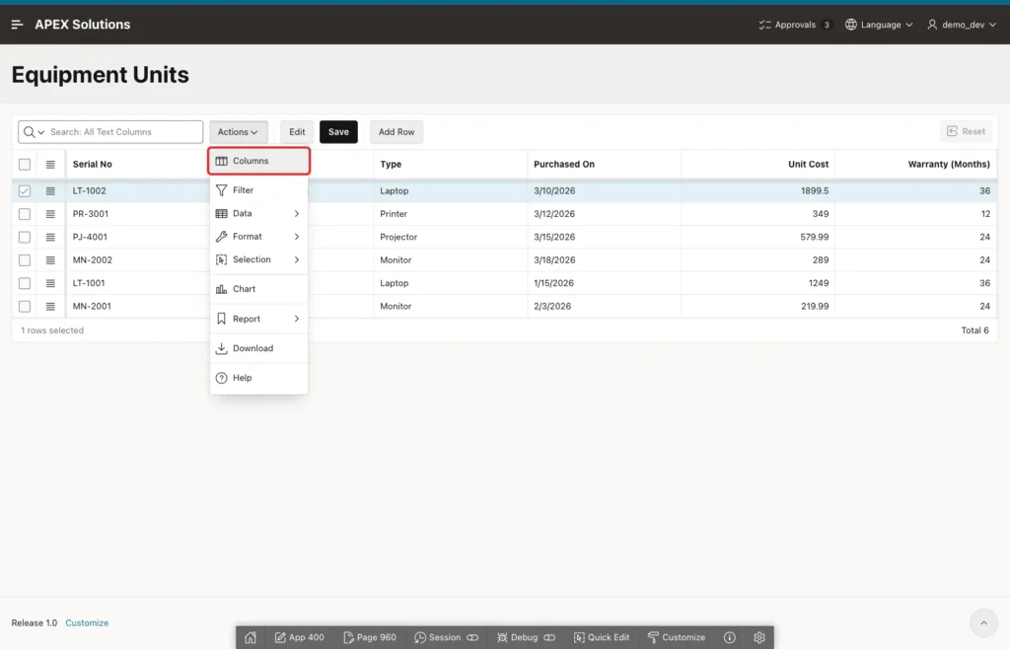The height and width of the screenshot is (649, 1010).
Task: Open the row menu for PJ-4001
Action: [50, 237]
